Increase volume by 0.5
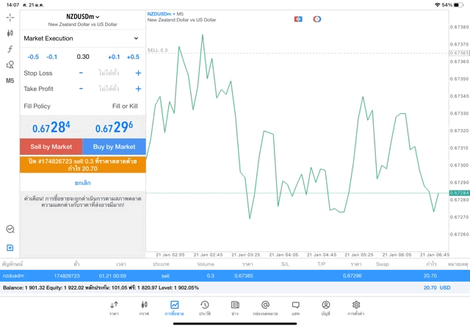Image resolution: width=470 pixels, height=328 pixels. pyautogui.click(x=133, y=57)
